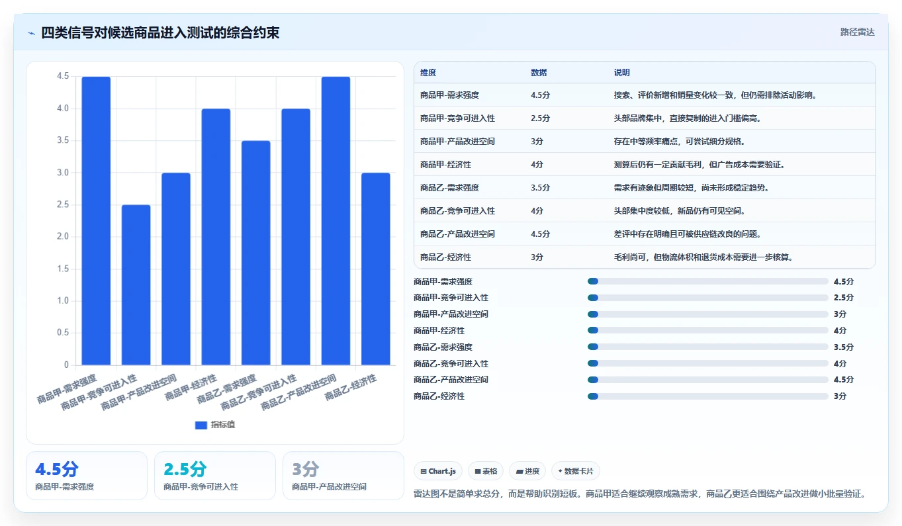Click the description 头部集中度较低，新品仍有可见空间
The image size is (902, 526).
click(x=680, y=211)
